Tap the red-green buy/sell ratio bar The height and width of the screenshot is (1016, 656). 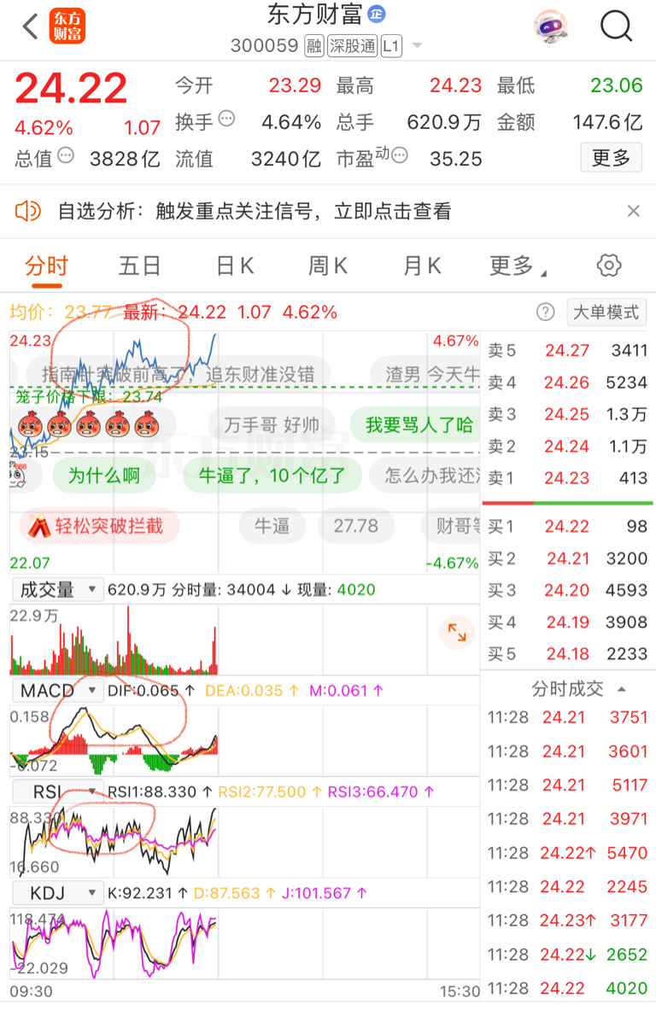pyautogui.click(x=567, y=503)
